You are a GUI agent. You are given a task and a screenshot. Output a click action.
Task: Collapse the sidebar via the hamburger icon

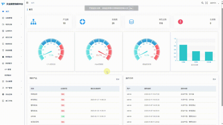pyautogui.click(x=27, y=3)
